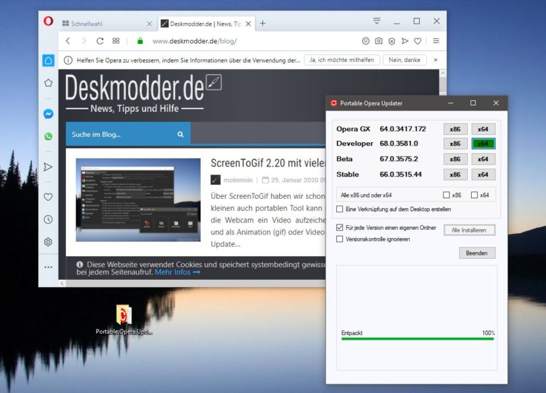Click 'Nein, danke' button
The width and height of the screenshot is (546, 393).
pyautogui.click(x=404, y=60)
